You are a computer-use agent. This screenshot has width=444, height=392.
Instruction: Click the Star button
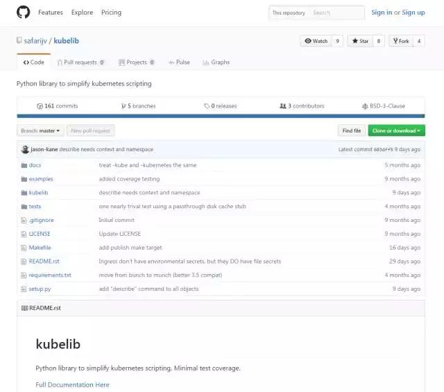[360, 41]
